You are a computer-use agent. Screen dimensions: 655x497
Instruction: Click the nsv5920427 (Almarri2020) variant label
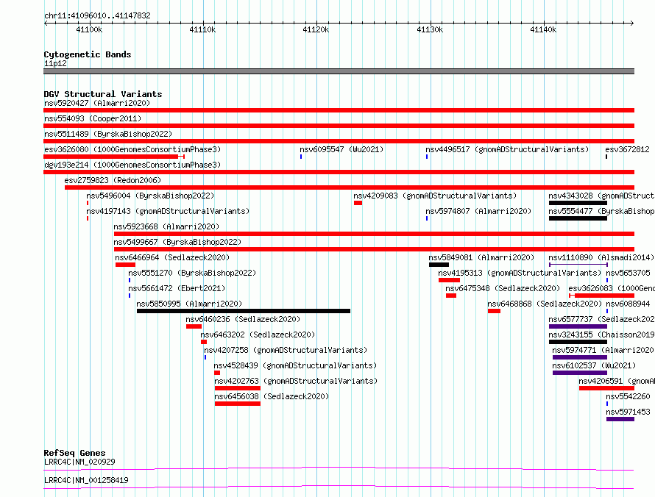(x=97, y=103)
